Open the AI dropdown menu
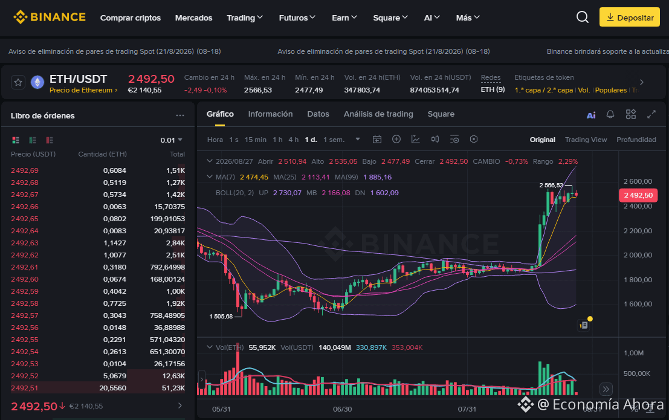 pyautogui.click(x=431, y=18)
